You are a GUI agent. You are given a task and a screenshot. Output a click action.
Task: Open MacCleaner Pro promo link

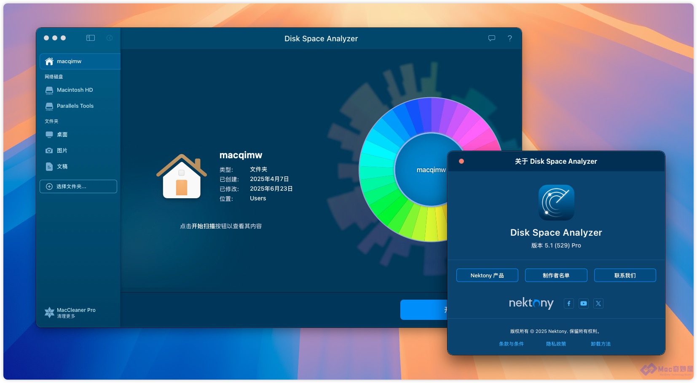[70, 312]
